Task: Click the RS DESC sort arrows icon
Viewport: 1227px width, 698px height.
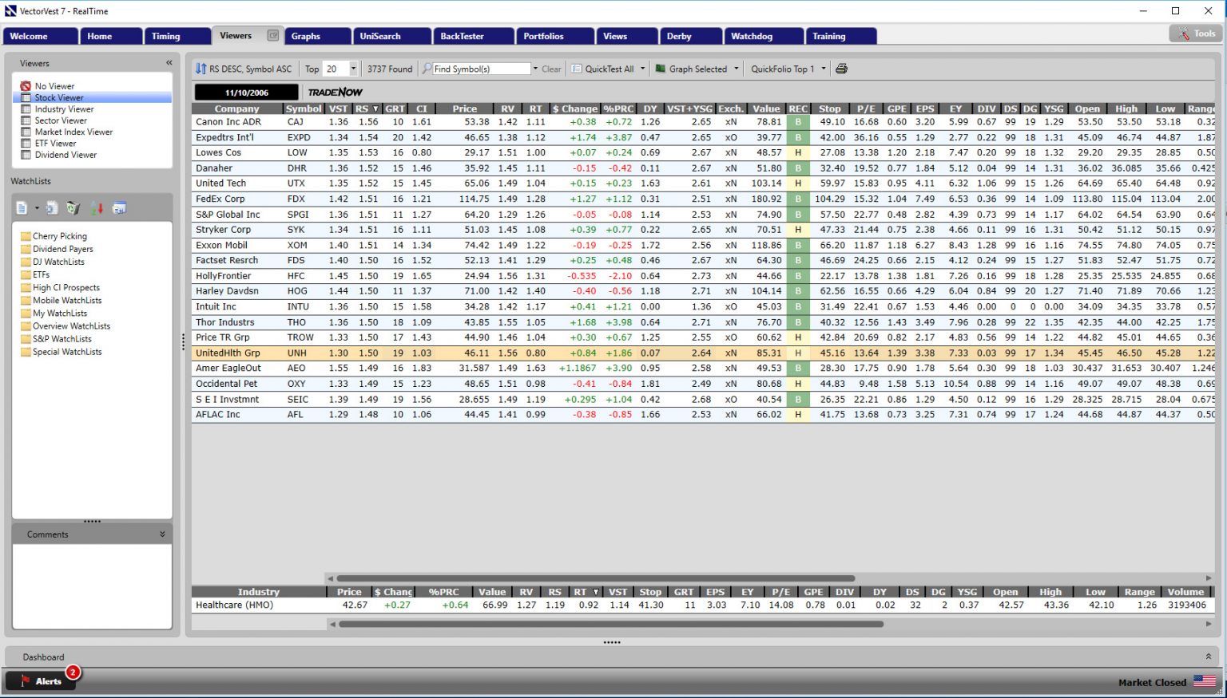Action: tap(200, 69)
